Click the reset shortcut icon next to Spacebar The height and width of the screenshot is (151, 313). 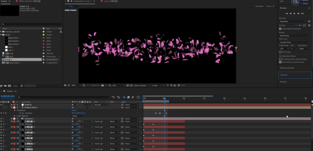[x=309, y=22]
